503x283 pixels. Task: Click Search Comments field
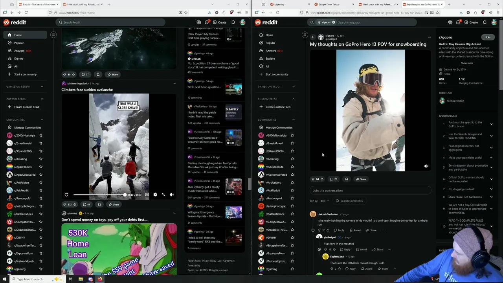(x=349, y=201)
